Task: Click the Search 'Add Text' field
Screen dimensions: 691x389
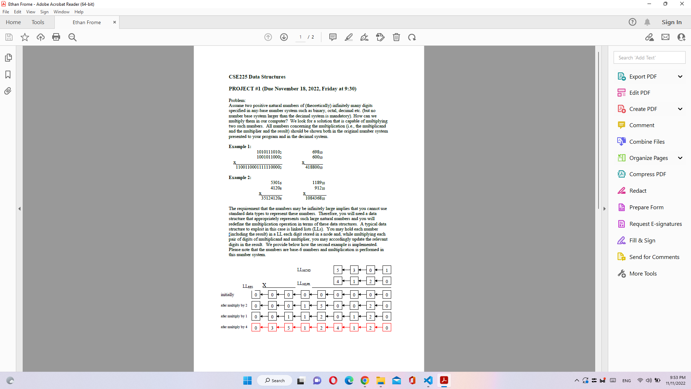Action: tap(649, 58)
